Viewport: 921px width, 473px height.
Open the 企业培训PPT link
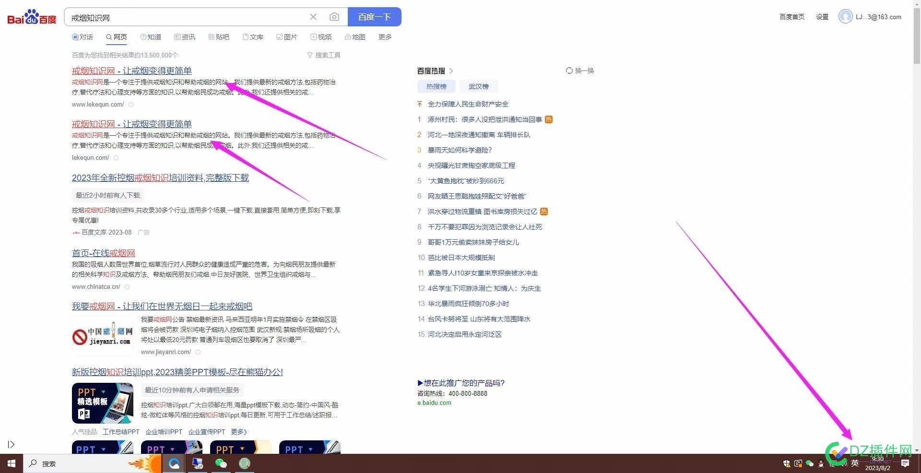coord(164,432)
